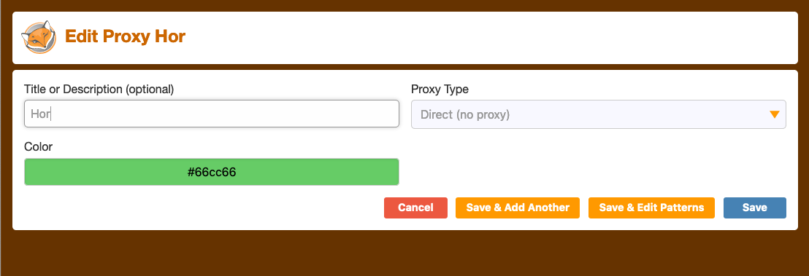Screen dimensions: 809x276
Task: Open the green #66cc66 color picker
Action: (x=212, y=172)
